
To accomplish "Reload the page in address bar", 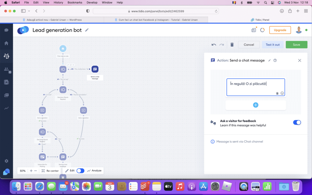I will 216,11.
